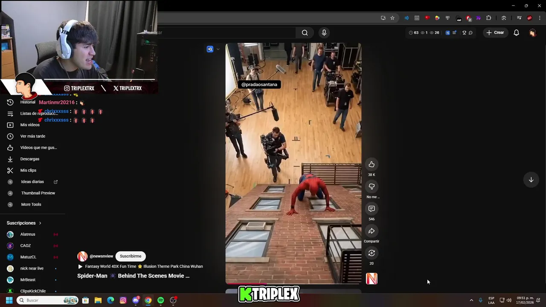Click the YouTube search input field
This screenshot has height=307, width=546.
tap(226, 32)
